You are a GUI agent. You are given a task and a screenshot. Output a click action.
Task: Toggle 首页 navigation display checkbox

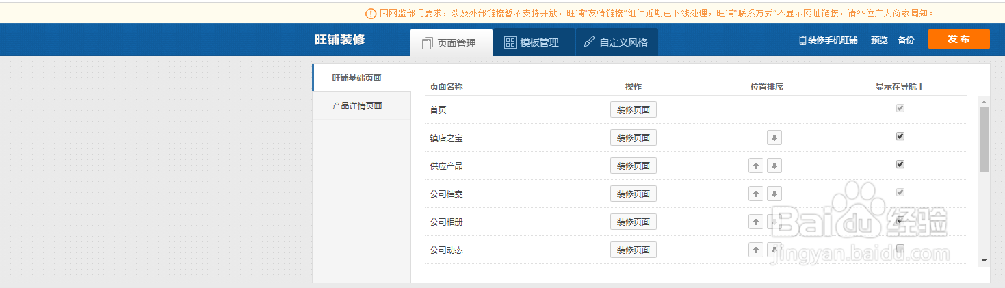pos(900,108)
